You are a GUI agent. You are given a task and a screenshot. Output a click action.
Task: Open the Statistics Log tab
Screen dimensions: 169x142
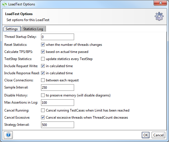(33, 29)
